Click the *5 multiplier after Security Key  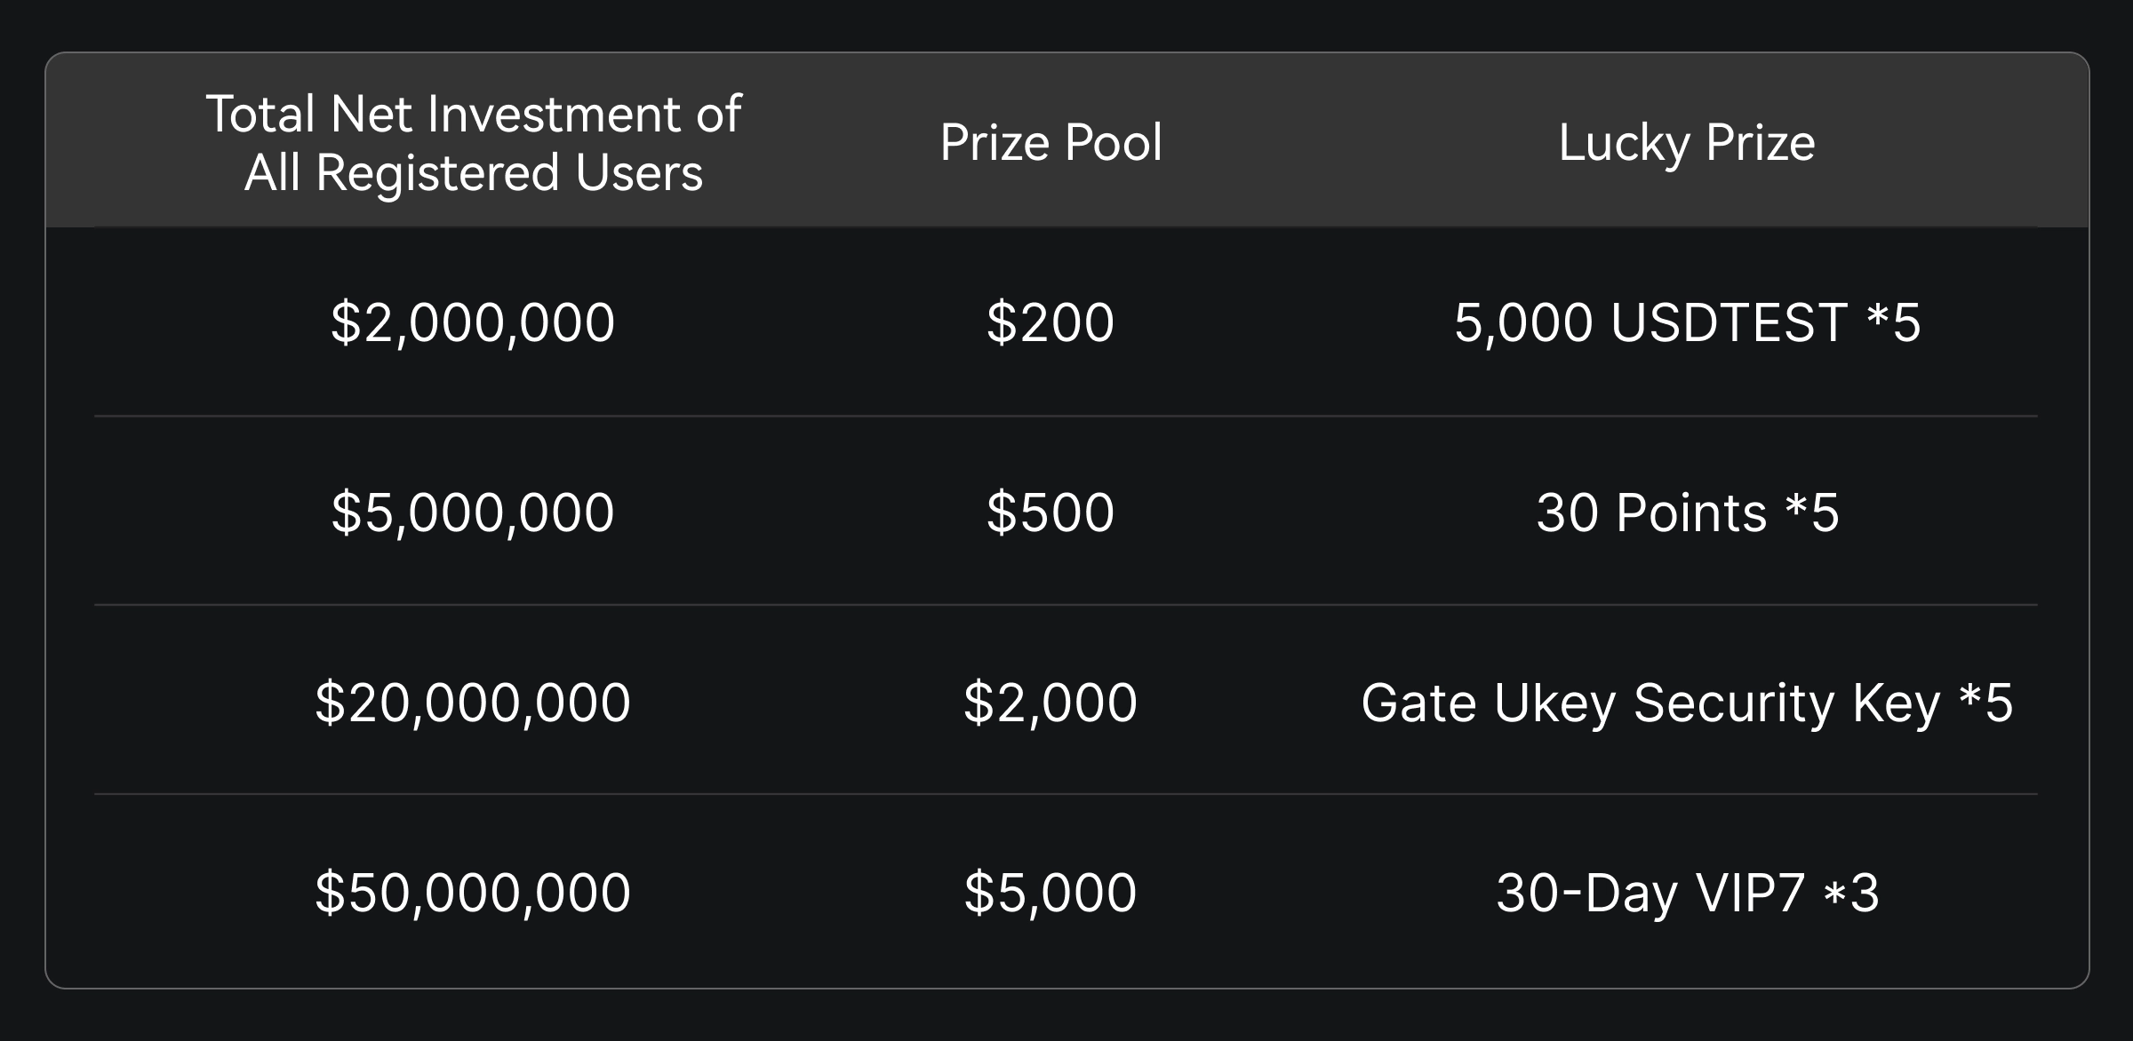pos(1986,703)
